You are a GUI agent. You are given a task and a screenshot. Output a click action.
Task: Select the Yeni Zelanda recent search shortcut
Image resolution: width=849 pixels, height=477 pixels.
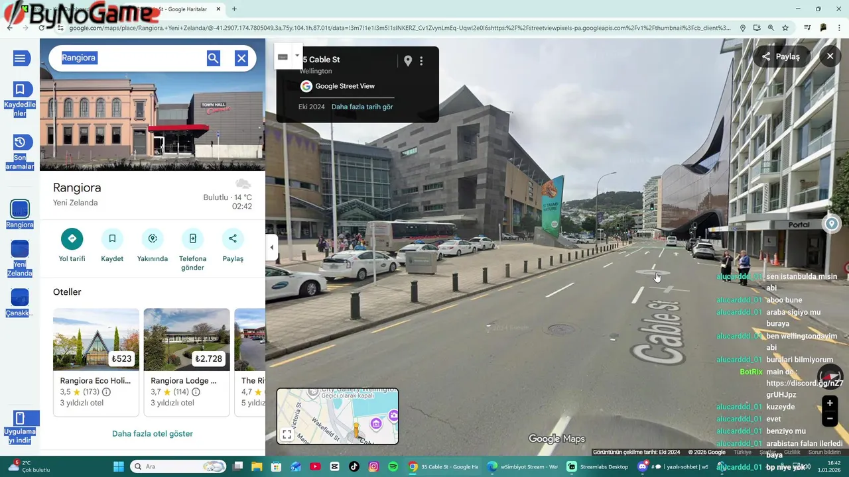coord(20,259)
